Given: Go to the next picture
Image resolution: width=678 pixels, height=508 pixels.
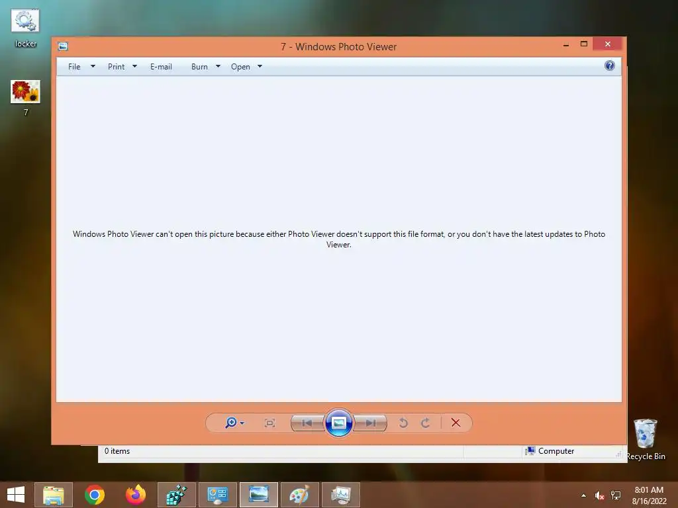Looking at the screenshot, I should coord(370,423).
